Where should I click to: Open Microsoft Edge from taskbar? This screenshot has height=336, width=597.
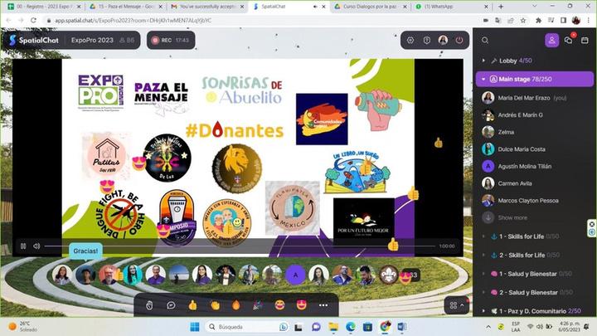pos(350,327)
